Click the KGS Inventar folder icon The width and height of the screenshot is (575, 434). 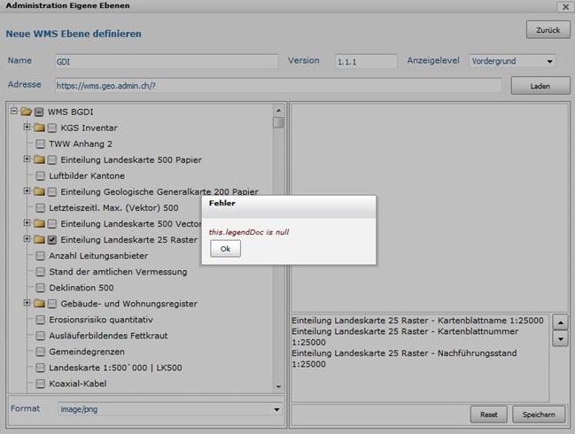(x=39, y=128)
